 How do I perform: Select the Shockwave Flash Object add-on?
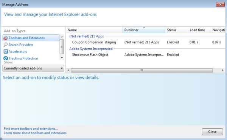click(x=90, y=55)
